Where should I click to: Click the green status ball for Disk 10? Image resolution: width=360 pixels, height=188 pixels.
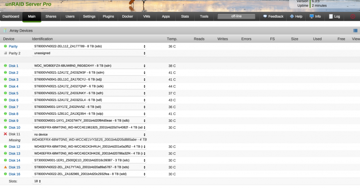5,127
